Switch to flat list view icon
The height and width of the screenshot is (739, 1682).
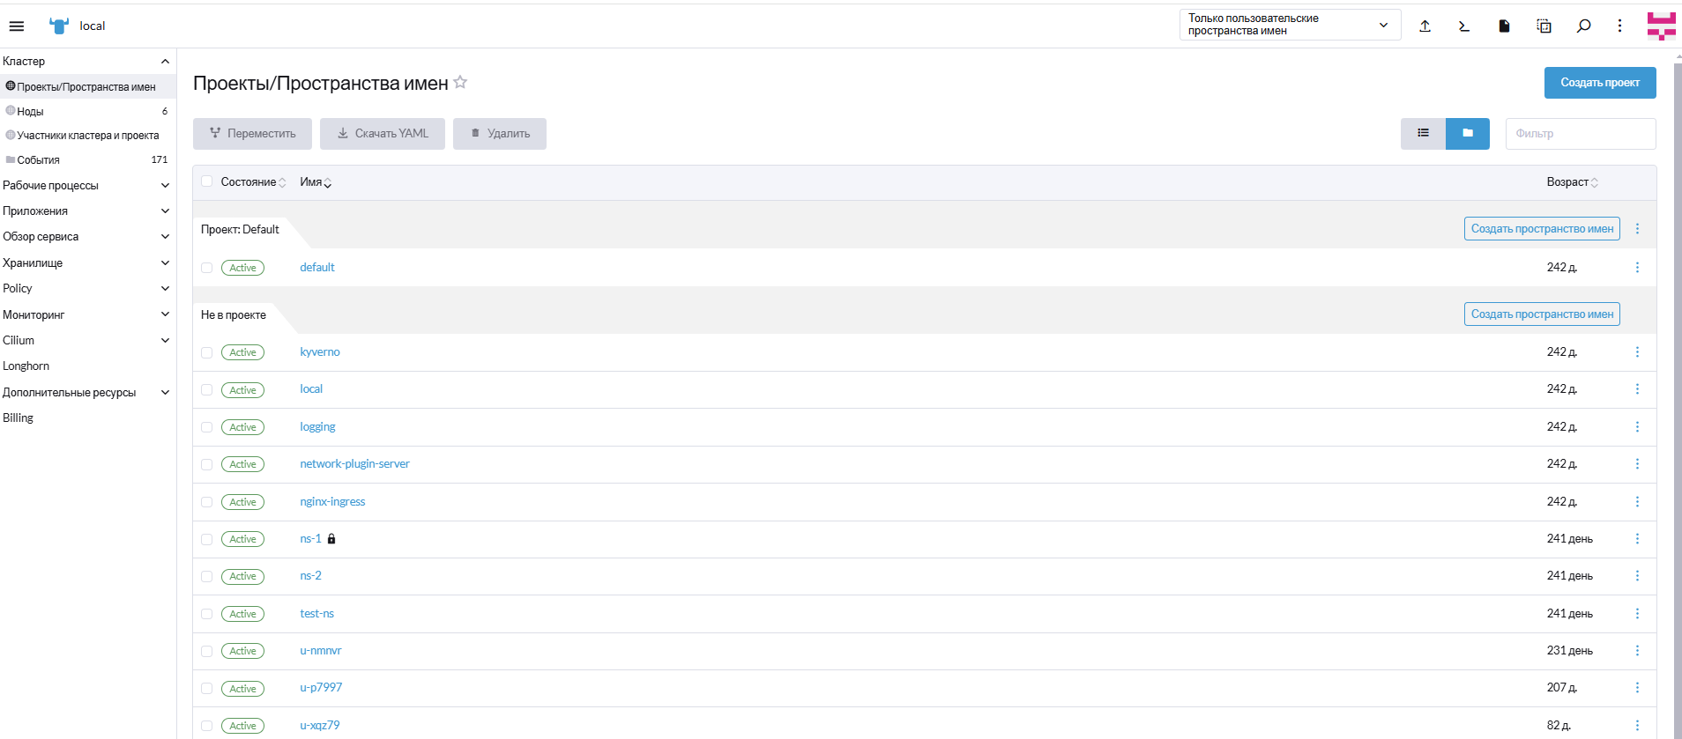pos(1423,134)
